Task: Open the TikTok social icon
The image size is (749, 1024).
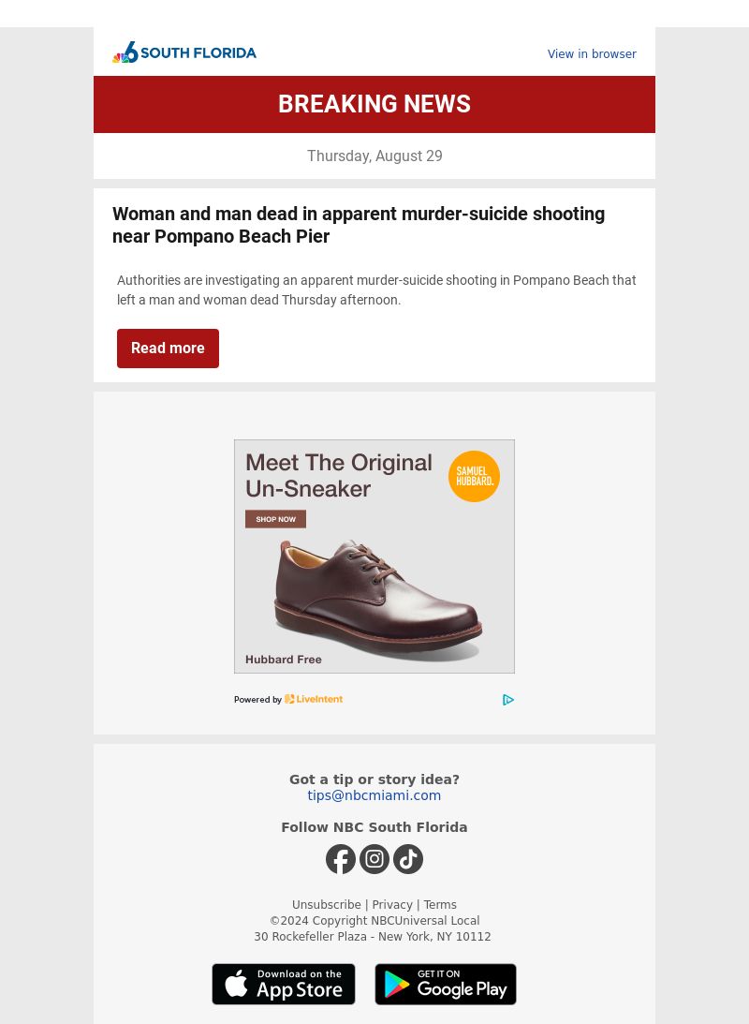Action: (x=408, y=859)
